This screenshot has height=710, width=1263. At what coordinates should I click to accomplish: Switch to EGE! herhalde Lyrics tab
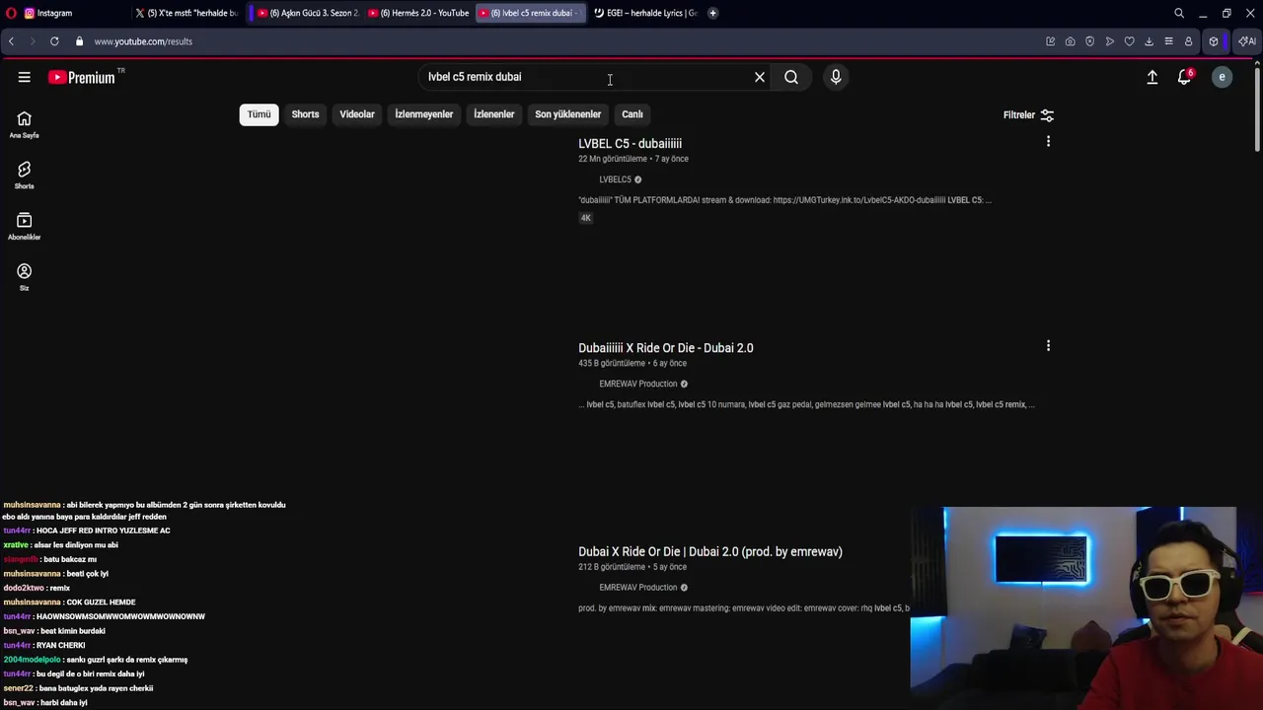click(645, 13)
